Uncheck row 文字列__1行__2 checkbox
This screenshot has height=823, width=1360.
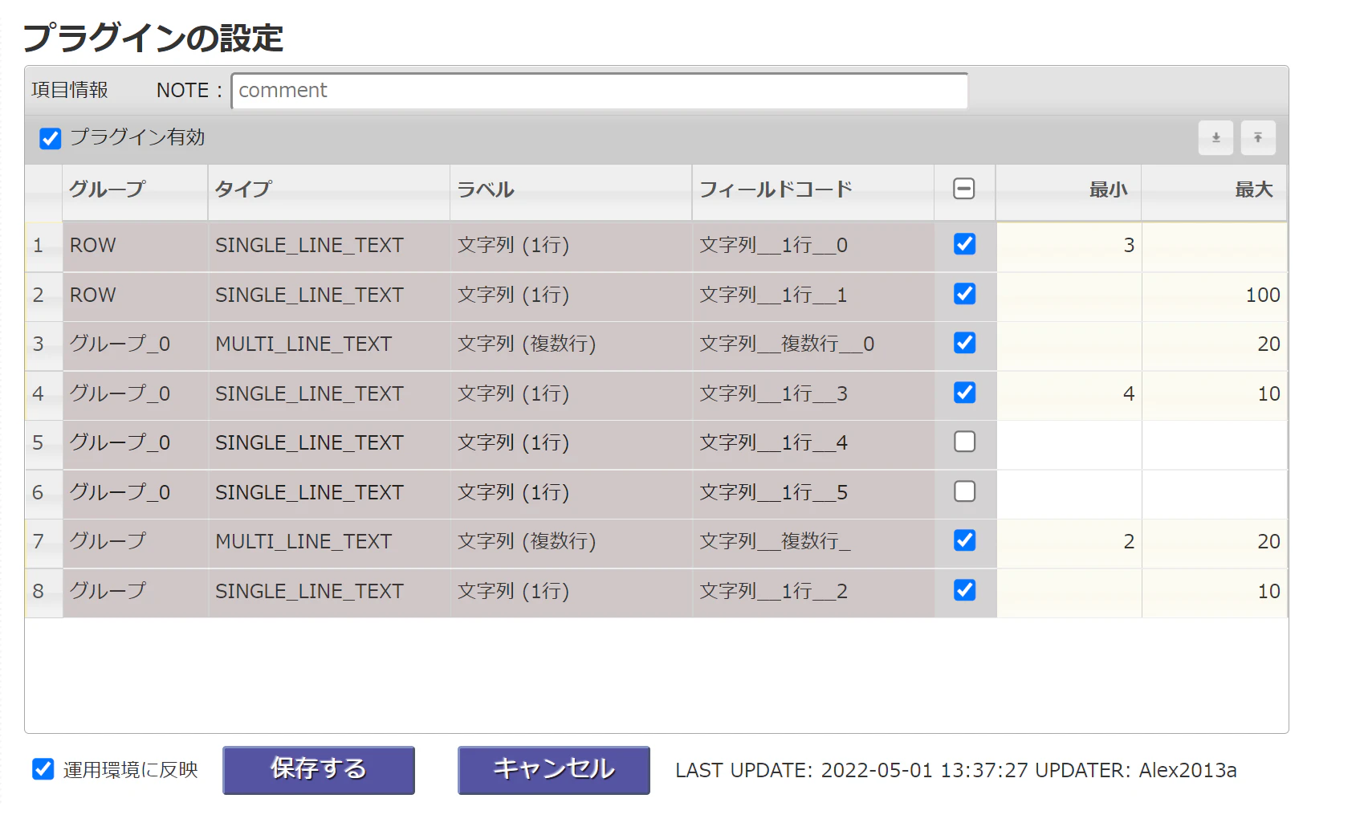[964, 590]
